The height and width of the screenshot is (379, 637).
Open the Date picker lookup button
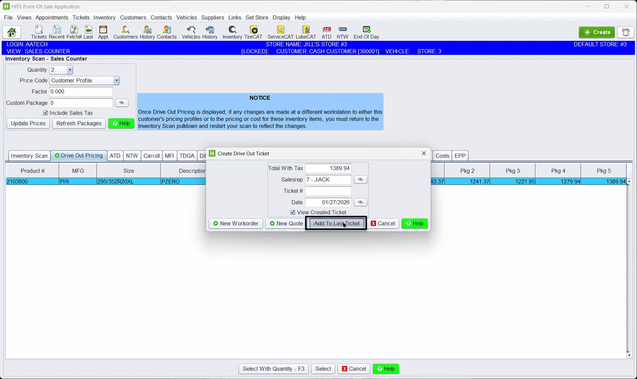coord(360,202)
